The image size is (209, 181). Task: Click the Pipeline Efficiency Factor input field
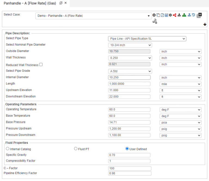pyautogui.click(x=130, y=173)
